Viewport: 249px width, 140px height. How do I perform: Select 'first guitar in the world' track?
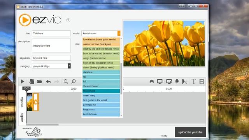pyautogui.click(x=101, y=100)
